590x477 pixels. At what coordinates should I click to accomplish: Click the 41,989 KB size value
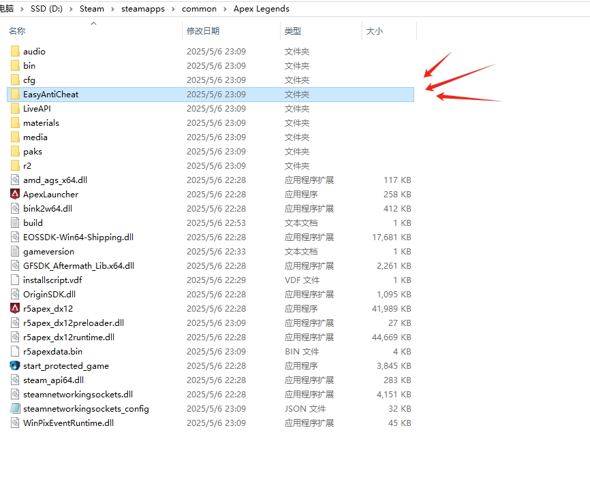coord(391,309)
